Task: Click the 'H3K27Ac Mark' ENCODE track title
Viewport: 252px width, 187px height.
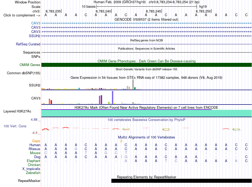Action: 146,107
